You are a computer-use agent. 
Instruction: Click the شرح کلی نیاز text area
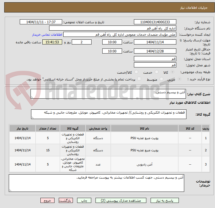108,94
